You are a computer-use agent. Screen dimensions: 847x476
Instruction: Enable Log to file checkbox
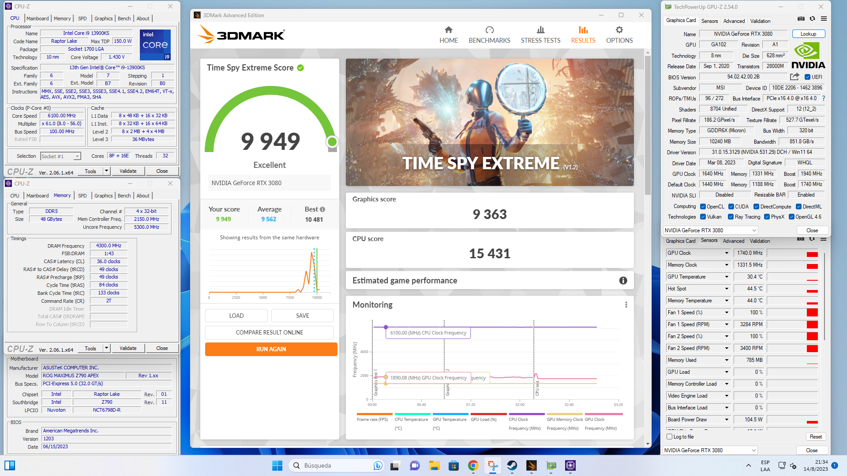[669, 437]
